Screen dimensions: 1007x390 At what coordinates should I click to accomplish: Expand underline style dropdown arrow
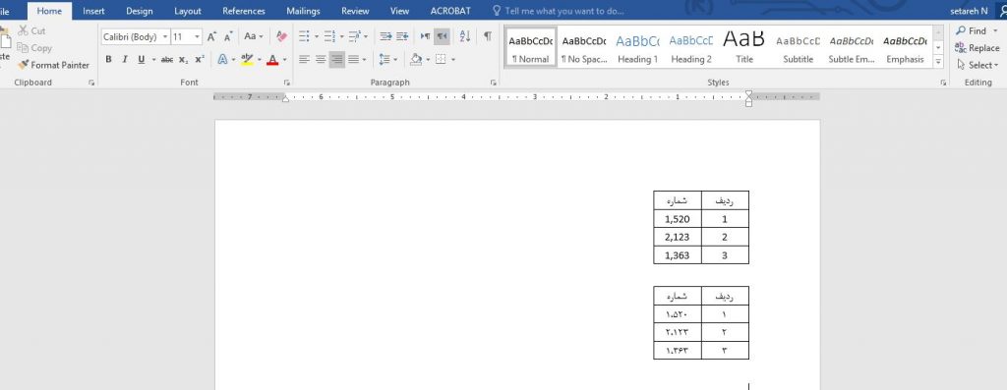click(154, 59)
